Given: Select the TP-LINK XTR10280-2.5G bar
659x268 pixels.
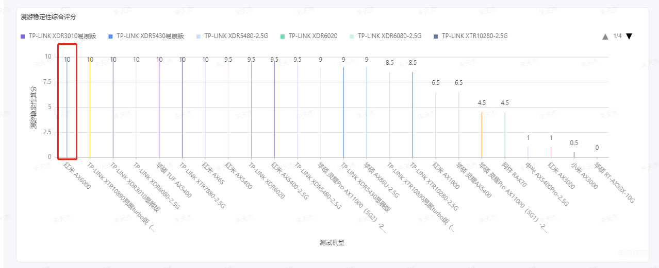Looking at the screenshot, I should pyautogui.click(x=413, y=114).
